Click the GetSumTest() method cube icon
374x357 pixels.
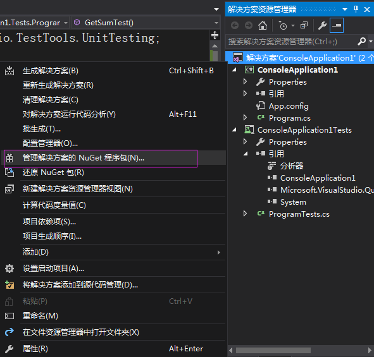[77, 22]
